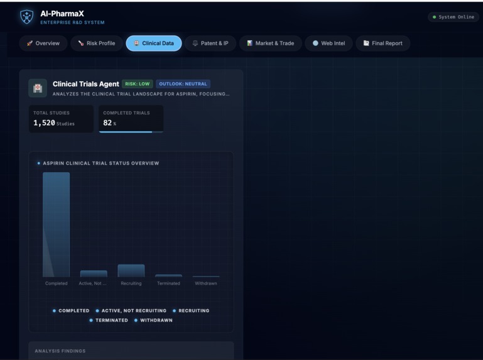Viewport: 483px width, 360px height.
Task: Switch to the Web Intel tab
Action: tap(328, 43)
